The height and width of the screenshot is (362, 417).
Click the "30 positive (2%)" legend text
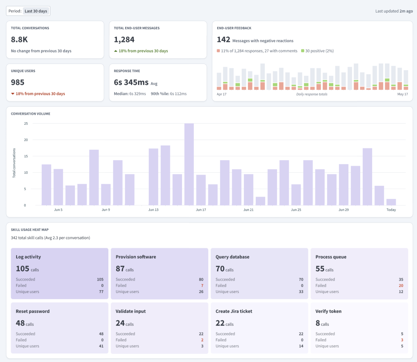[319, 51]
